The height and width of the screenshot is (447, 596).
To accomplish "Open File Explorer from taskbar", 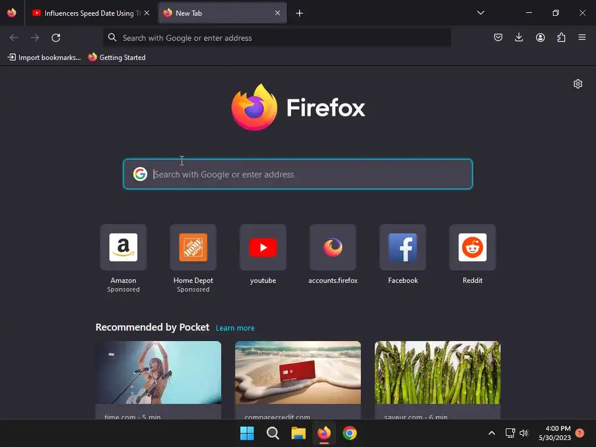I will point(299,433).
